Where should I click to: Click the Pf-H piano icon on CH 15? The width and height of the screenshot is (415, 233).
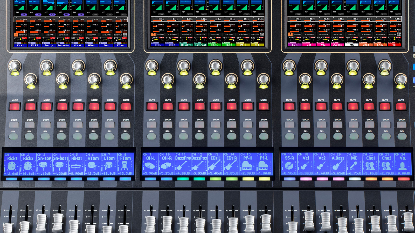click(247, 166)
